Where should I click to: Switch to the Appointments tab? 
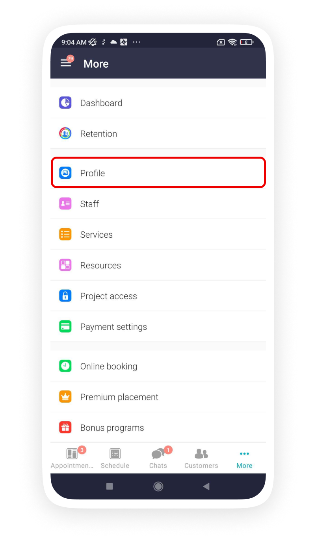click(x=72, y=458)
